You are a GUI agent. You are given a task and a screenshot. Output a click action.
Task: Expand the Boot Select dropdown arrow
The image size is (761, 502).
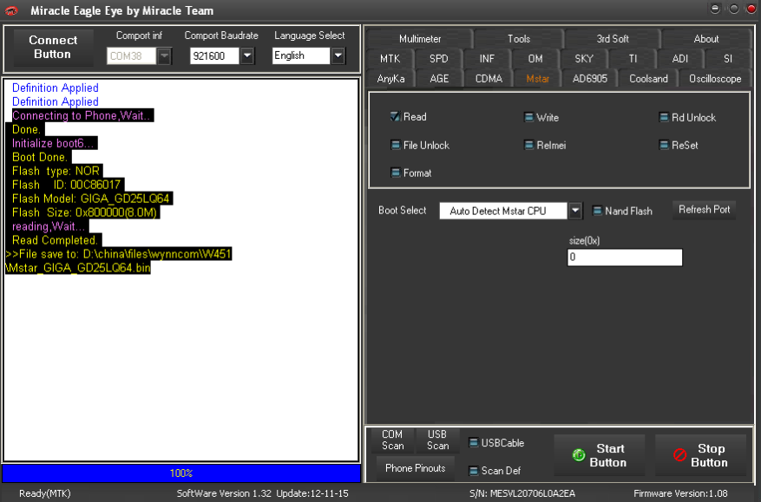(575, 211)
